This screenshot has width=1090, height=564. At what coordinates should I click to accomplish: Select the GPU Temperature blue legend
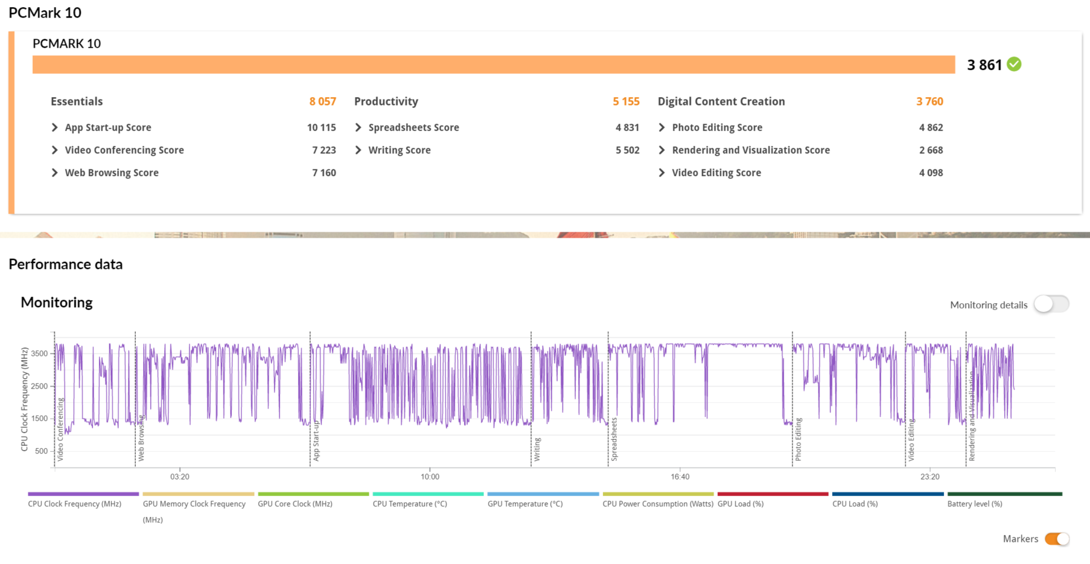[543, 500]
